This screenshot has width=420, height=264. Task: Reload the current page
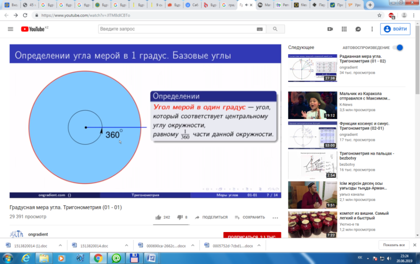25,15
